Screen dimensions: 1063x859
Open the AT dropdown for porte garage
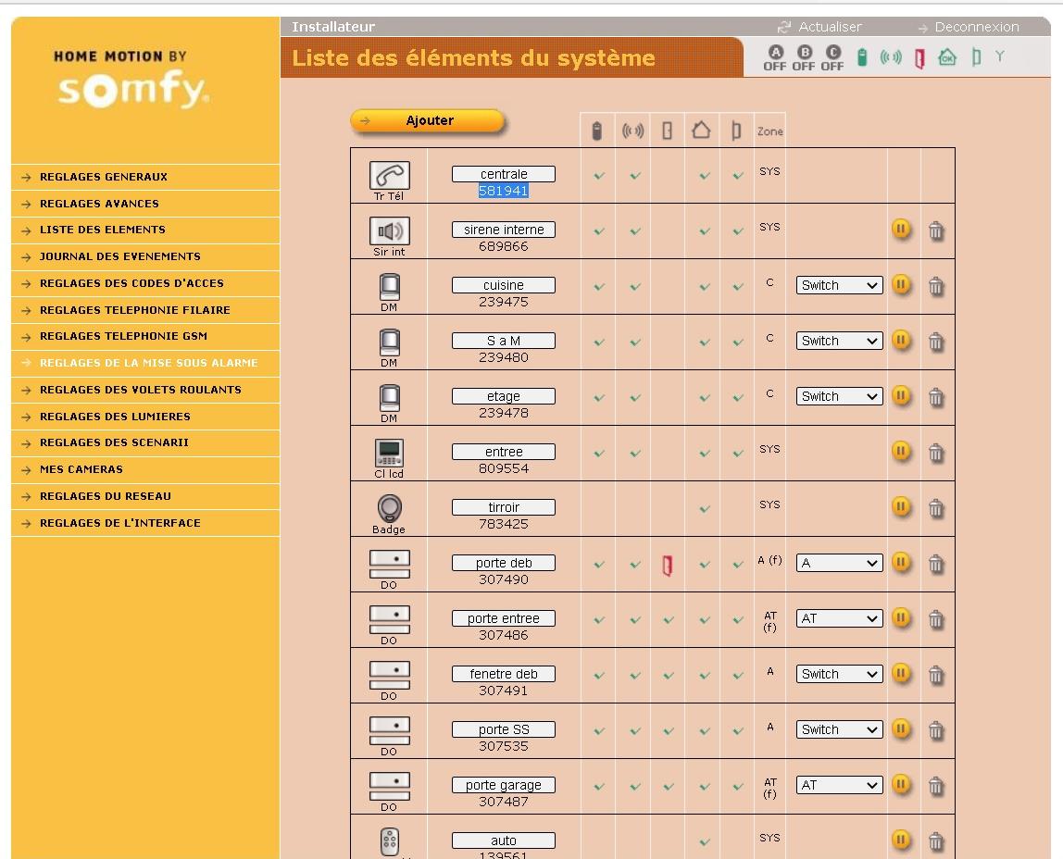click(838, 784)
